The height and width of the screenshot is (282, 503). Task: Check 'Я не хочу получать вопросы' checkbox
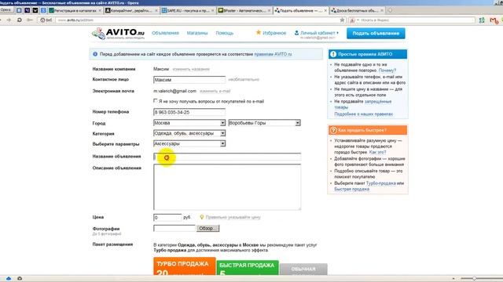(x=156, y=101)
